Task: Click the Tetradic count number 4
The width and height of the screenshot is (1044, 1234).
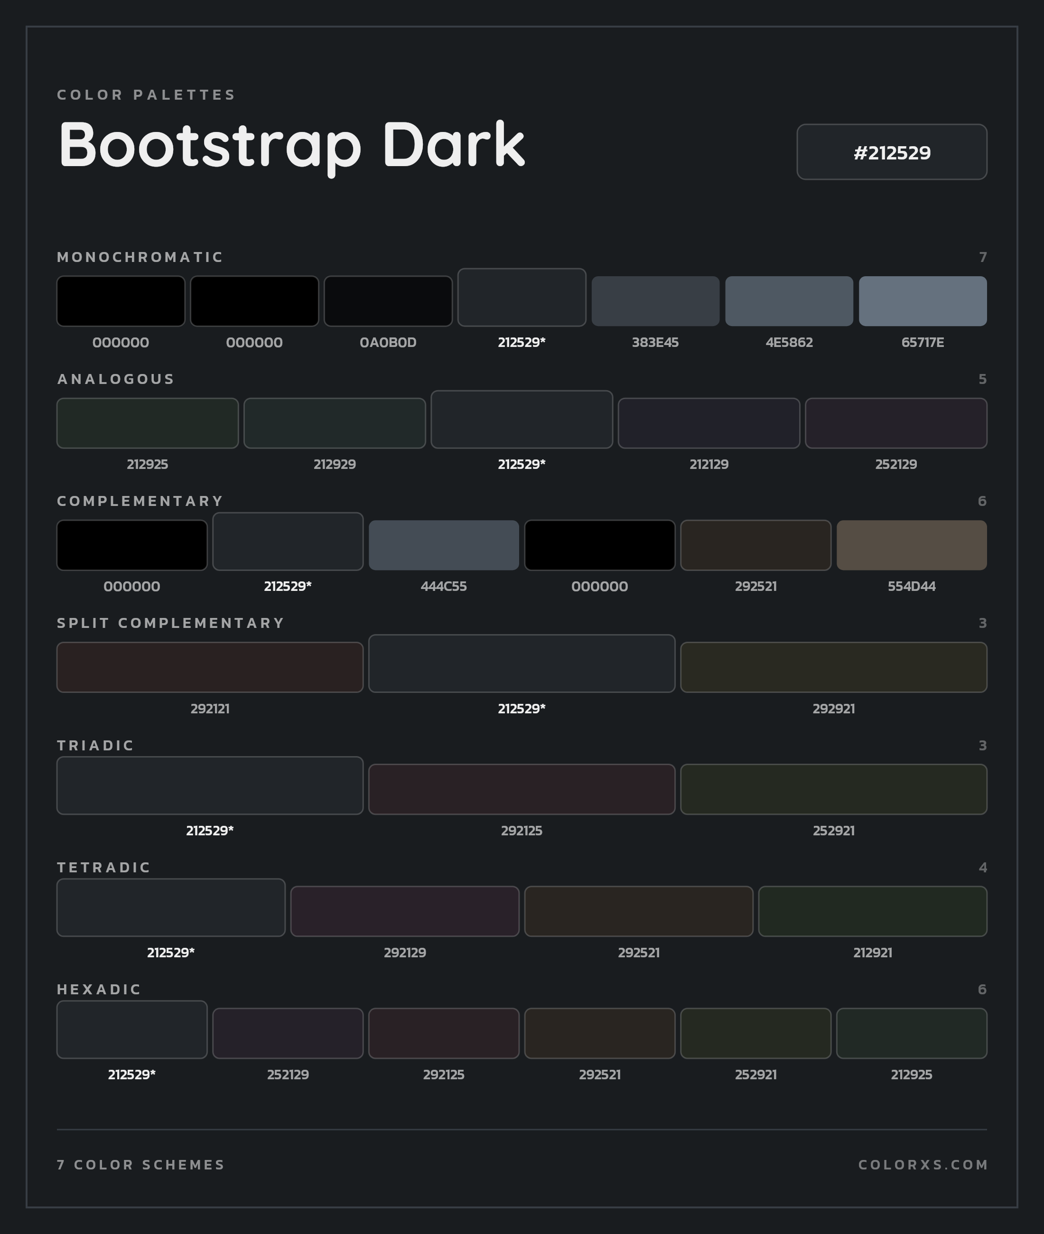Action: click(x=982, y=867)
